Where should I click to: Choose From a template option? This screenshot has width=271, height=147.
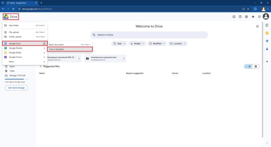[x=70, y=49]
